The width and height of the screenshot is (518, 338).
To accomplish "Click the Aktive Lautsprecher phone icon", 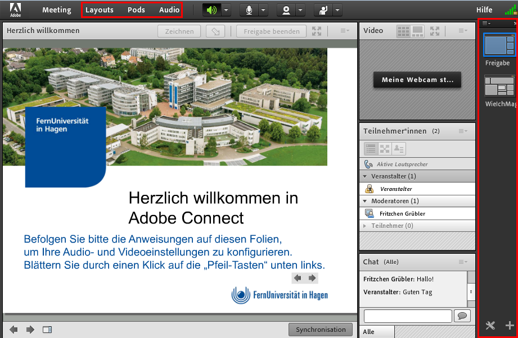I will tap(368, 164).
